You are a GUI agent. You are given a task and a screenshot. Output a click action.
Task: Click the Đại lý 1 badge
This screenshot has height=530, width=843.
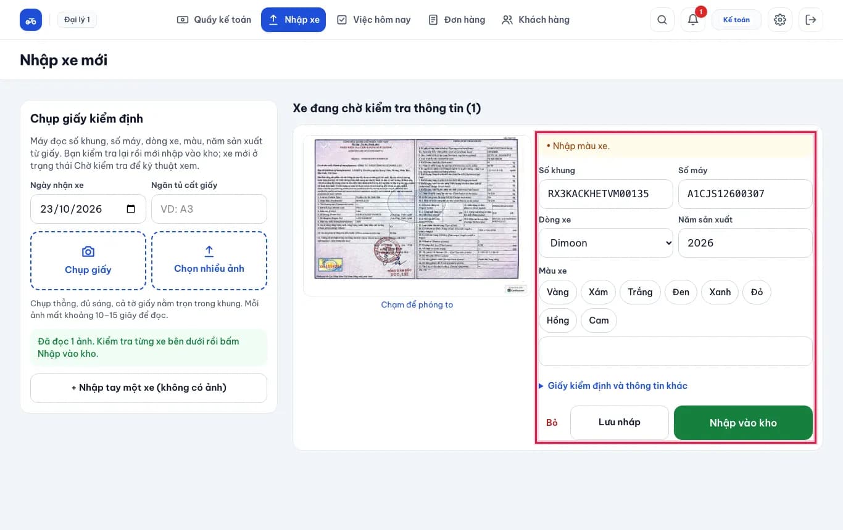(77, 20)
